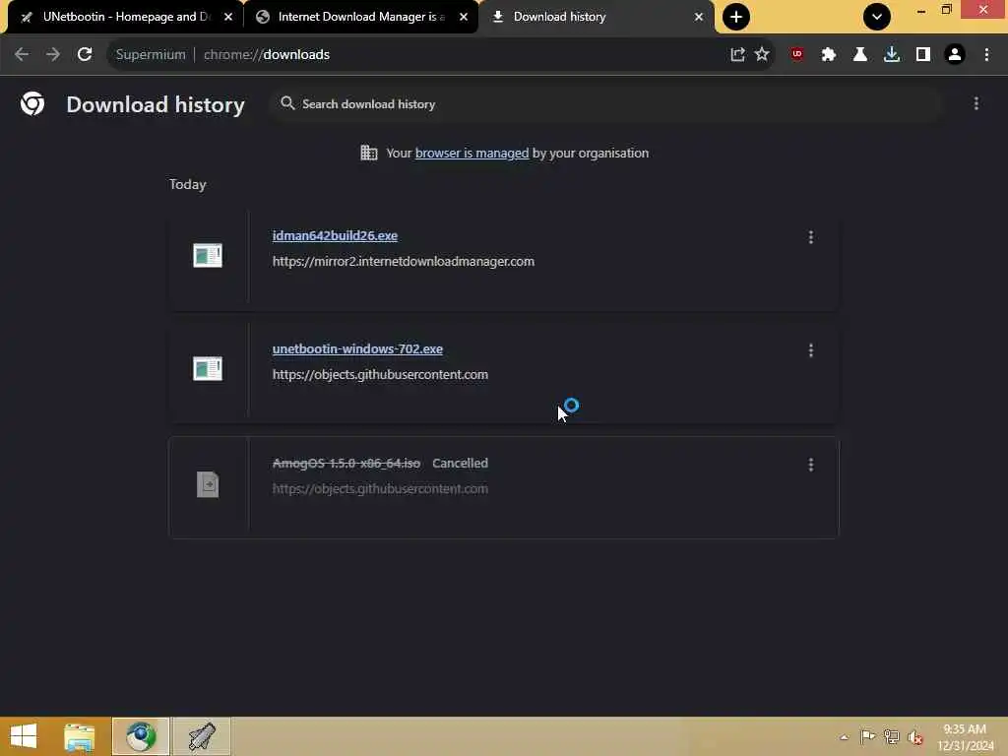
Task: Open the browser is managed link
Action: click(472, 153)
